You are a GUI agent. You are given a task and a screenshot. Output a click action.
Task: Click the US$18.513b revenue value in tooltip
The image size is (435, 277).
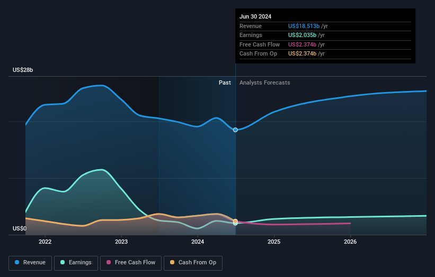(304, 26)
